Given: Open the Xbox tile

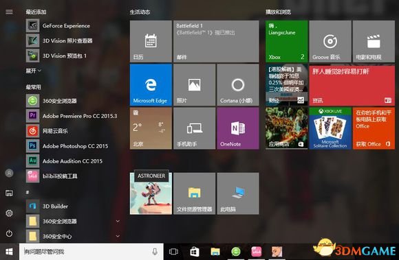Looking at the screenshot, I should click(287, 41).
